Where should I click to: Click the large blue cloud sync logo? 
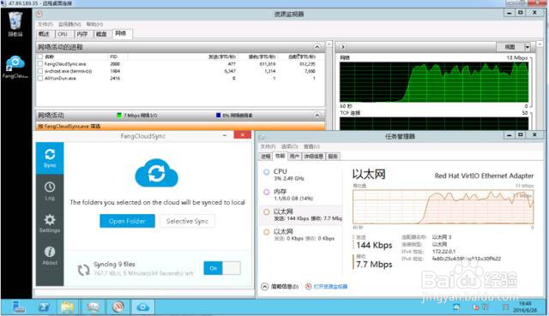point(156,173)
